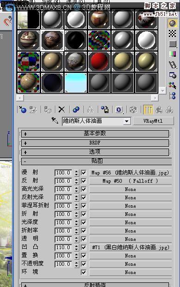
Task: Toggle the 高光光泽 map checkbox
Action: (84, 189)
